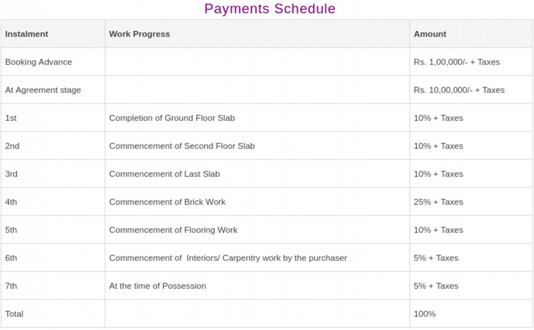Select the Amount column header
Viewport: 534px width, 330px height.
point(430,34)
